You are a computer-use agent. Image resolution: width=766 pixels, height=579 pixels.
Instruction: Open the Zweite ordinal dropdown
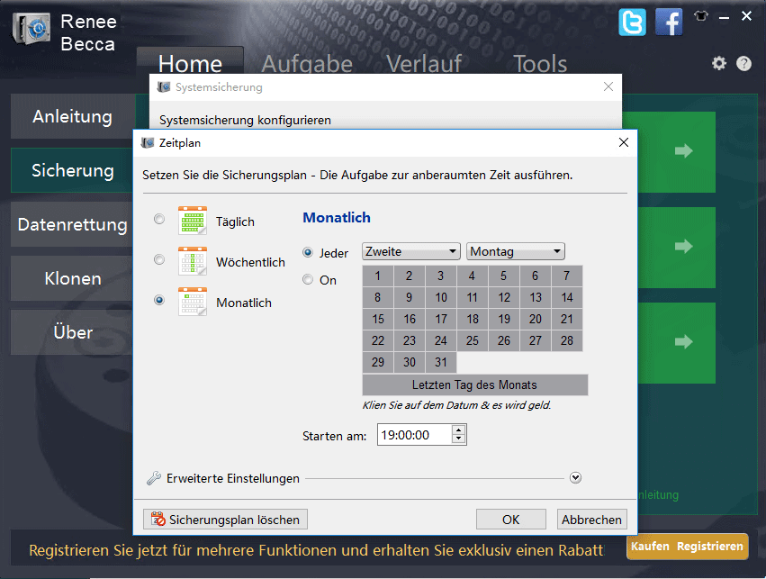(x=410, y=251)
